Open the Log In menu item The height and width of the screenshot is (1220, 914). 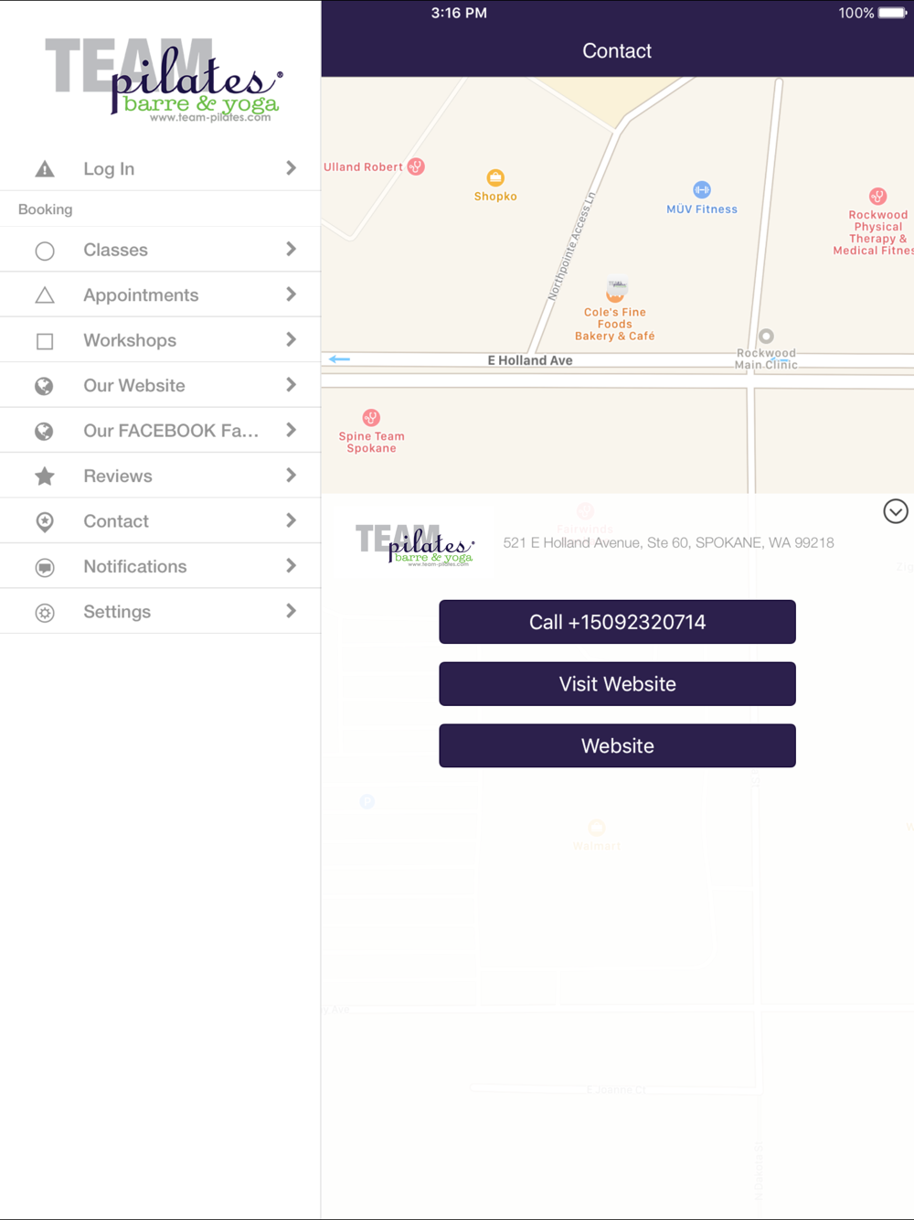point(160,168)
